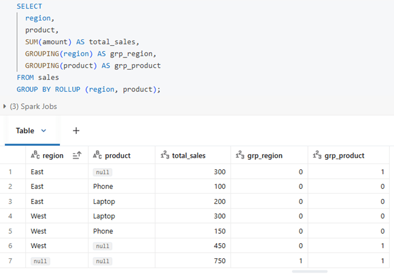Click the null product cell in row 1
394x274 pixels.
coord(102,172)
